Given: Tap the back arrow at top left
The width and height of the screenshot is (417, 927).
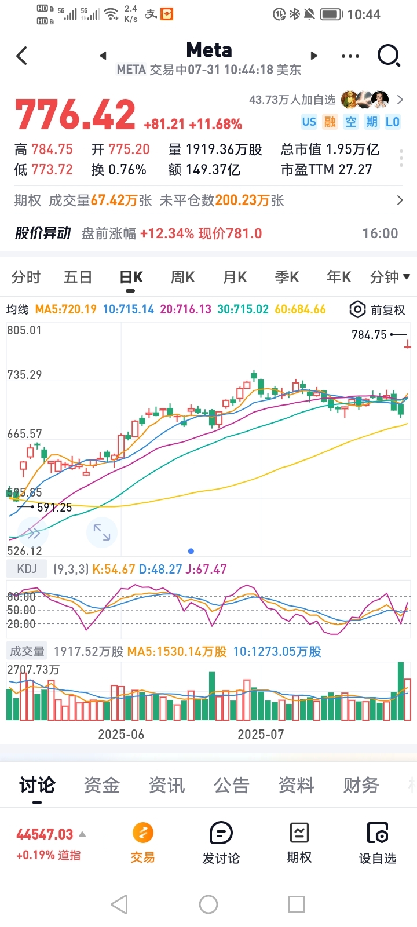Looking at the screenshot, I should point(22,56).
